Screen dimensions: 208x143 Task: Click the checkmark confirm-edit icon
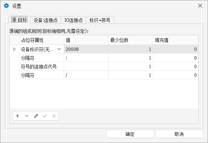45,116
